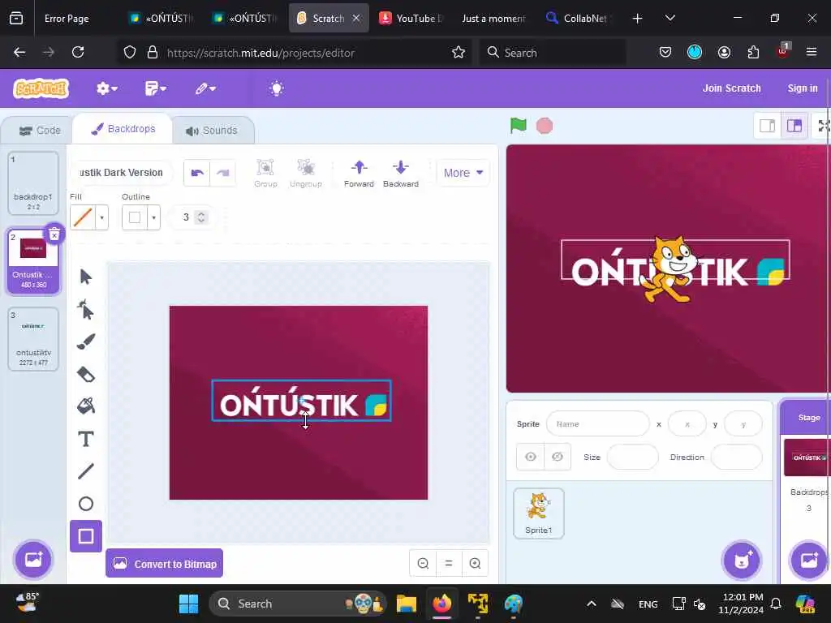Switch to YouTube browser tab
This screenshot has height=623, width=831.
click(x=411, y=19)
